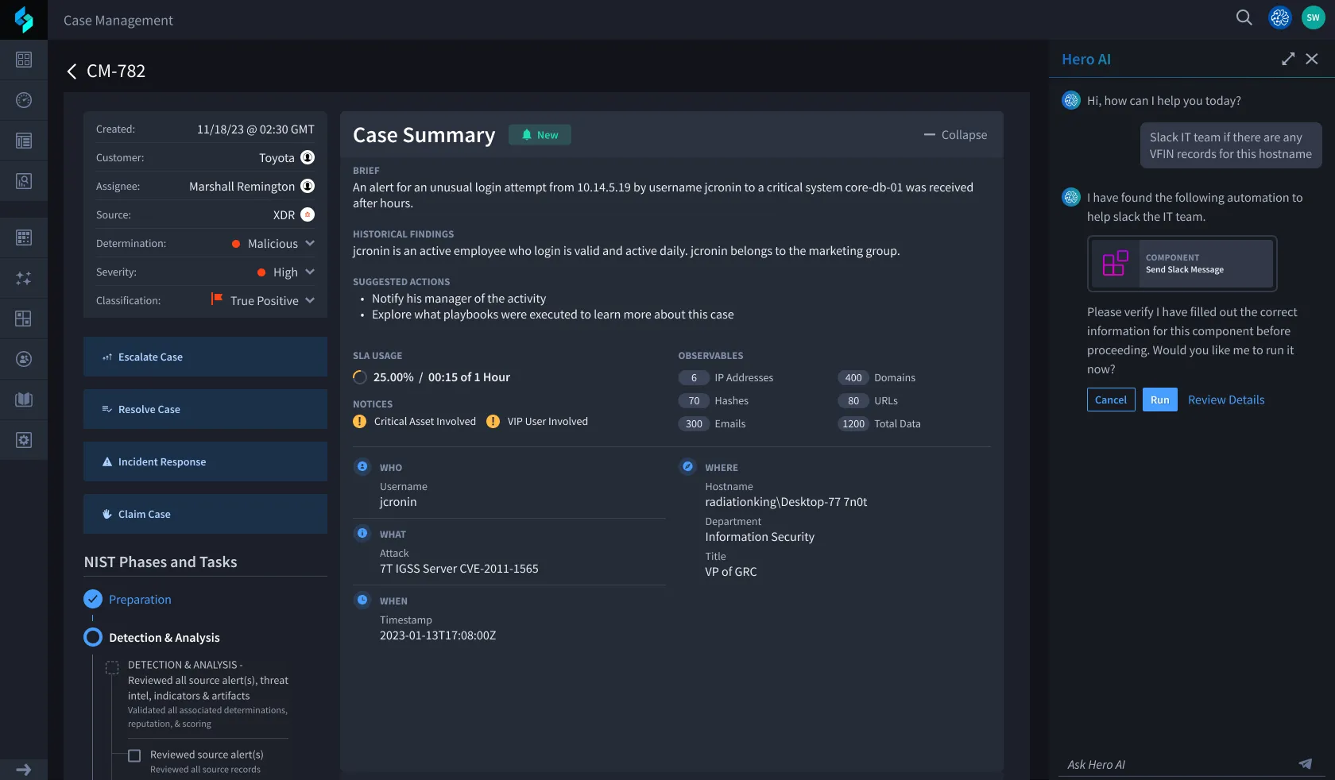Expand the Hero AI panel to full size
Viewport: 1335px width, 780px height.
(1288, 59)
